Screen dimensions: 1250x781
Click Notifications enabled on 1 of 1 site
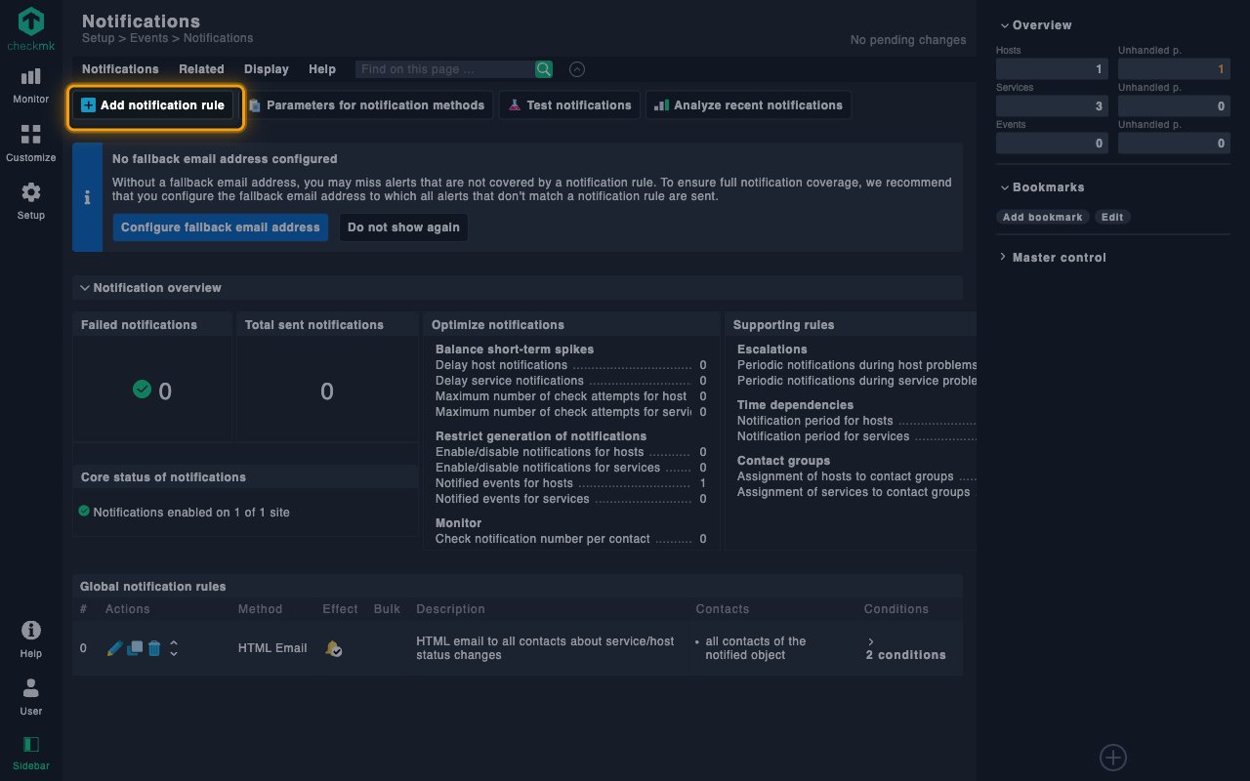191,513
